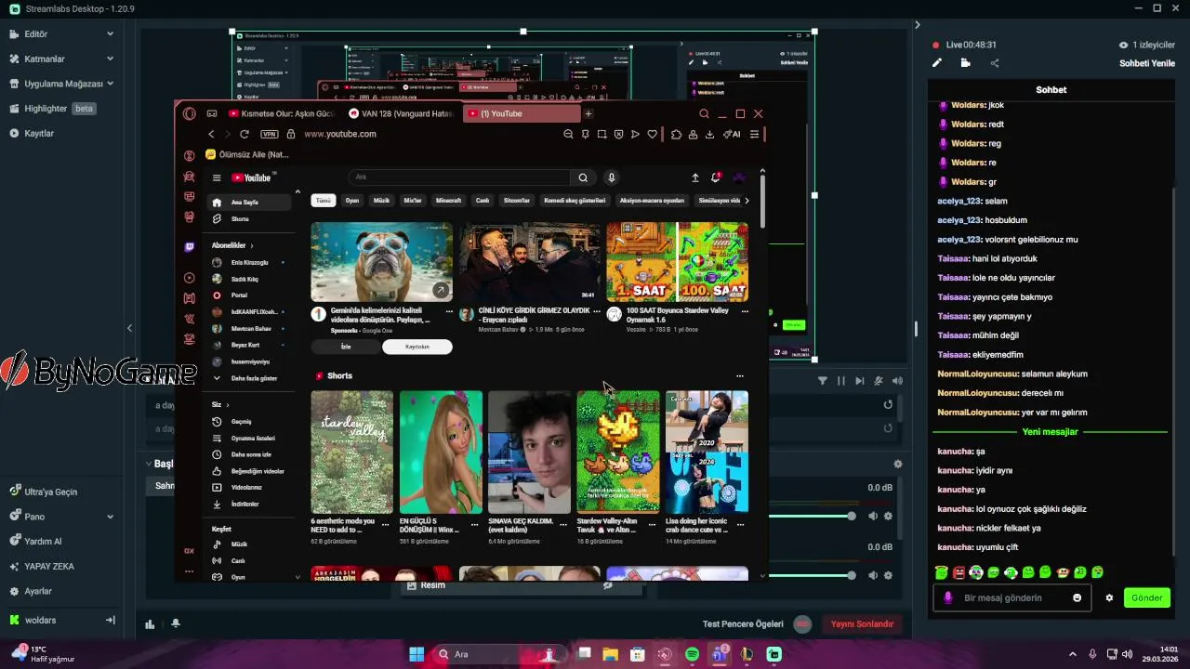Collapse the chat panel with top chevron
This screenshot has height=669, width=1190.
point(917,25)
